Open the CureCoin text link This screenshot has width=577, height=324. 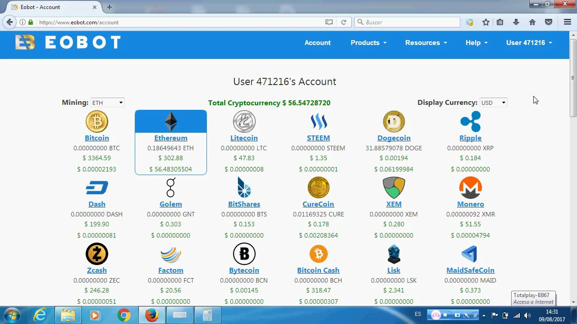click(318, 204)
